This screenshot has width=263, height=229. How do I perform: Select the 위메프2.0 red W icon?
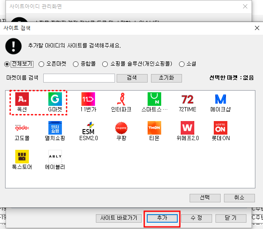tap(187, 128)
